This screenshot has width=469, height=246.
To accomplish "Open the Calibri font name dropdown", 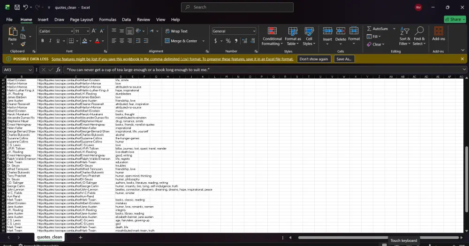I will tap(72, 31).
